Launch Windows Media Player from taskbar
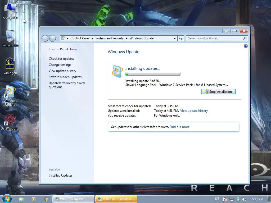 coord(34,199)
